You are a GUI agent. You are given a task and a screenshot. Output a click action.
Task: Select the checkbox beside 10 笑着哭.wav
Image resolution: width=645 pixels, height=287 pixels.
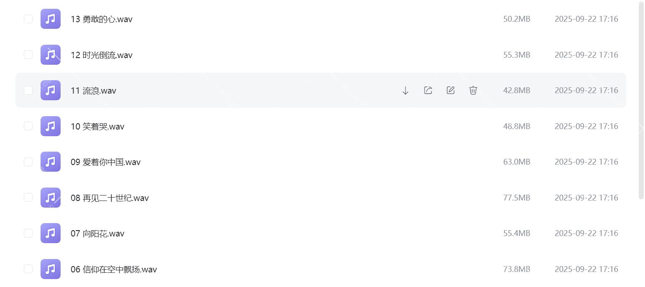(x=28, y=126)
